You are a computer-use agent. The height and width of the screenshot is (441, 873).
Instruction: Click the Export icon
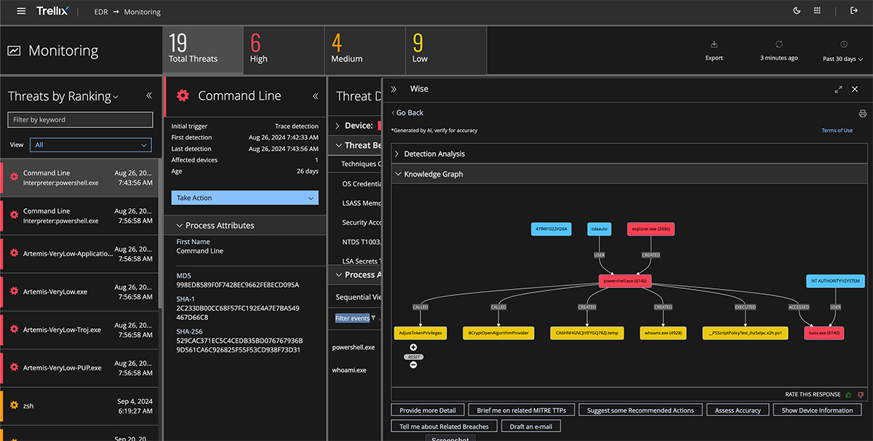(x=714, y=45)
